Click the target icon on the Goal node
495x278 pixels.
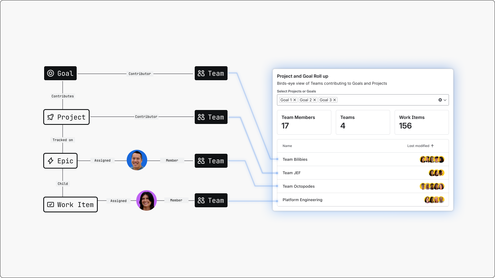(51, 73)
